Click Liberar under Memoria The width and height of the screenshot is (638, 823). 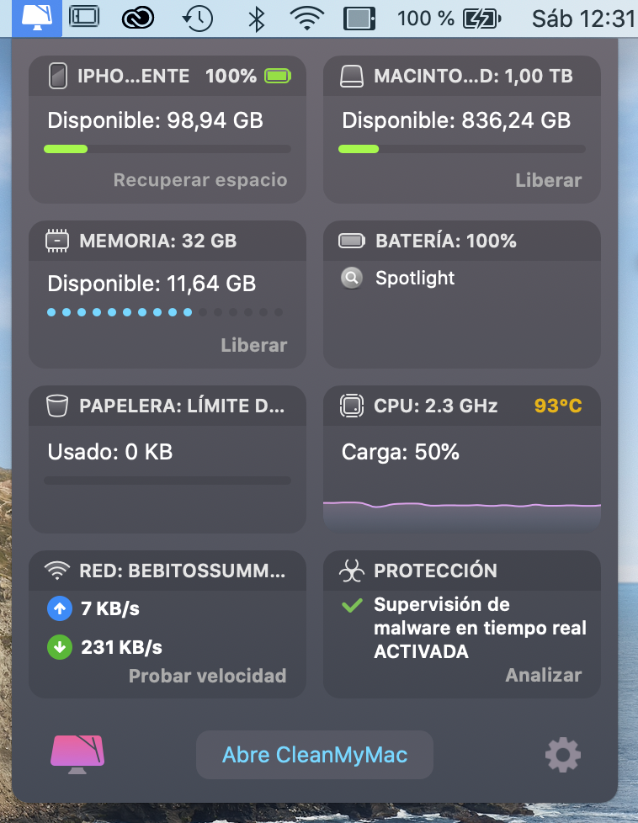253,345
